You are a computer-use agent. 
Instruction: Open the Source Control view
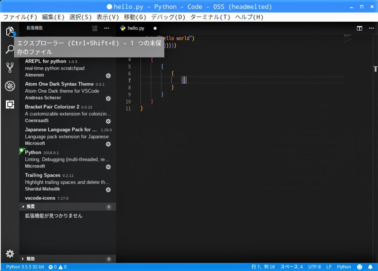10,68
